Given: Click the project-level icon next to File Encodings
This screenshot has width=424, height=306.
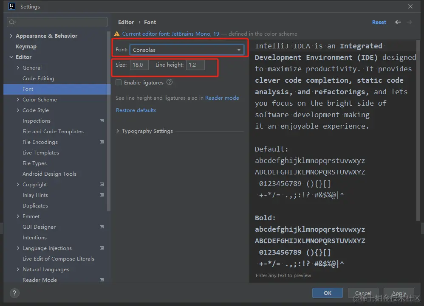Looking at the screenshot, I should 102,142.
